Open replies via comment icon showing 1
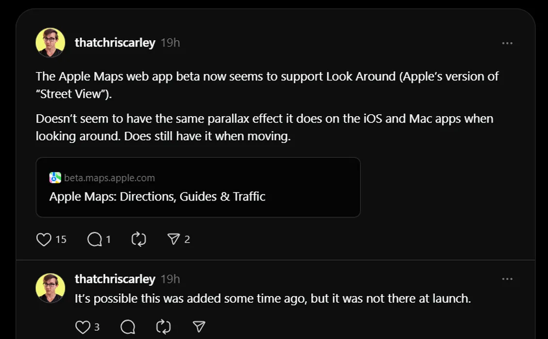 (95, 240)
